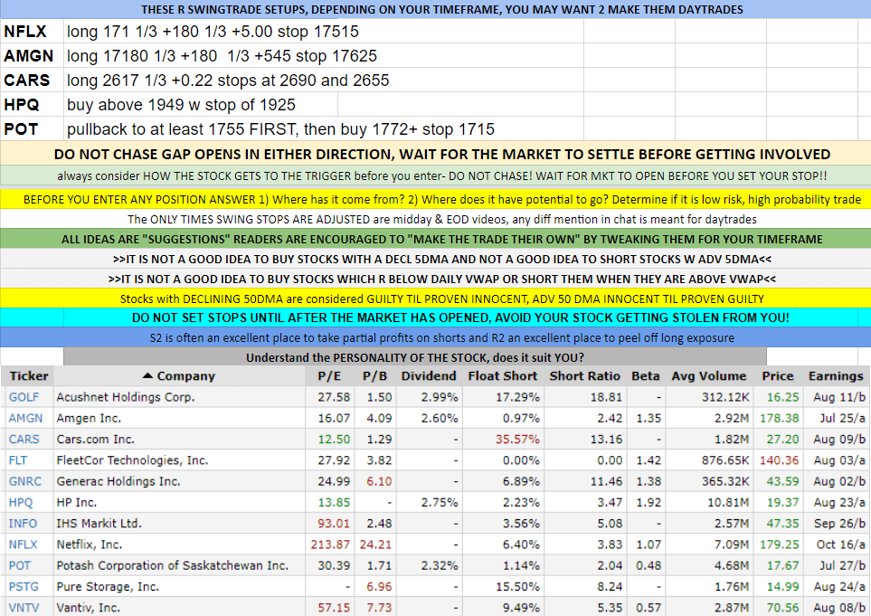This screenshot has height=616, width=871.
Task: Click the Earnings column header
Action: click(x=835, y=376)
